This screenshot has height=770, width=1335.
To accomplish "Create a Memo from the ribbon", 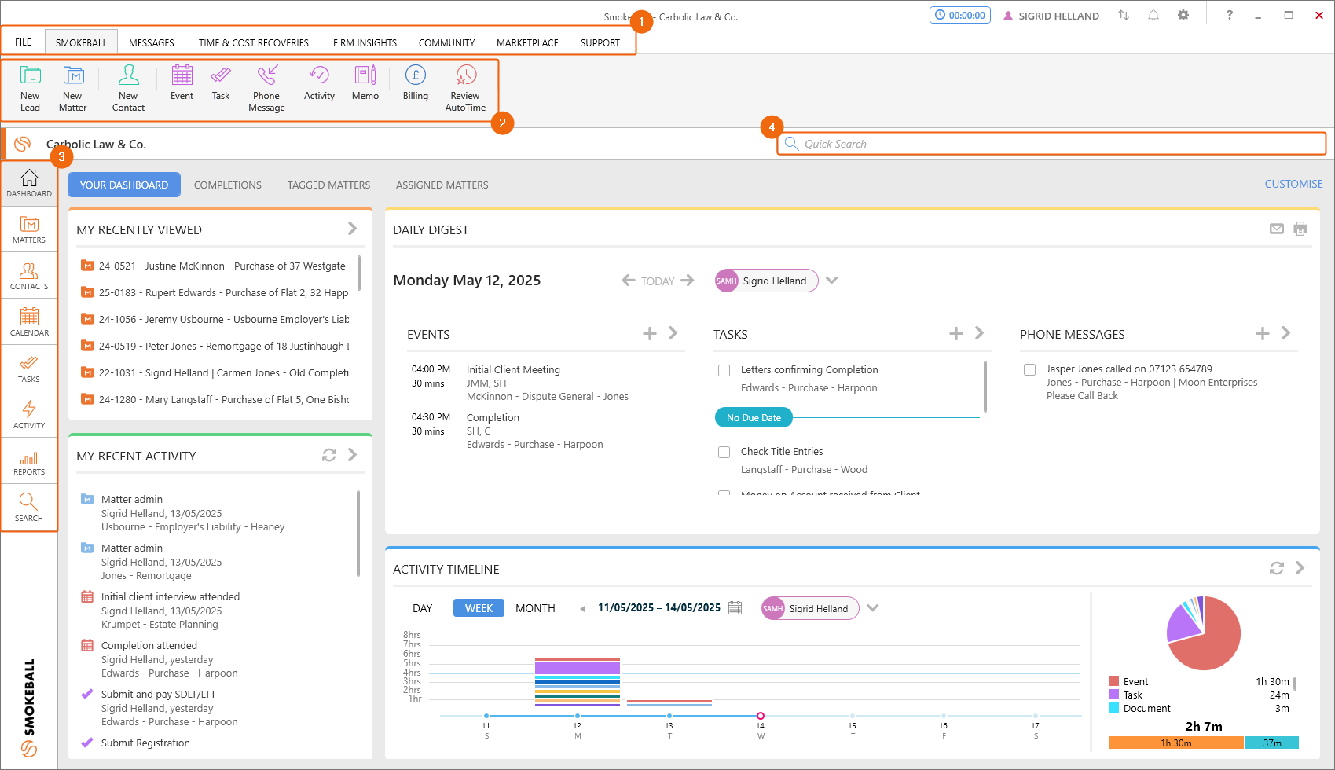I will 365,82.
